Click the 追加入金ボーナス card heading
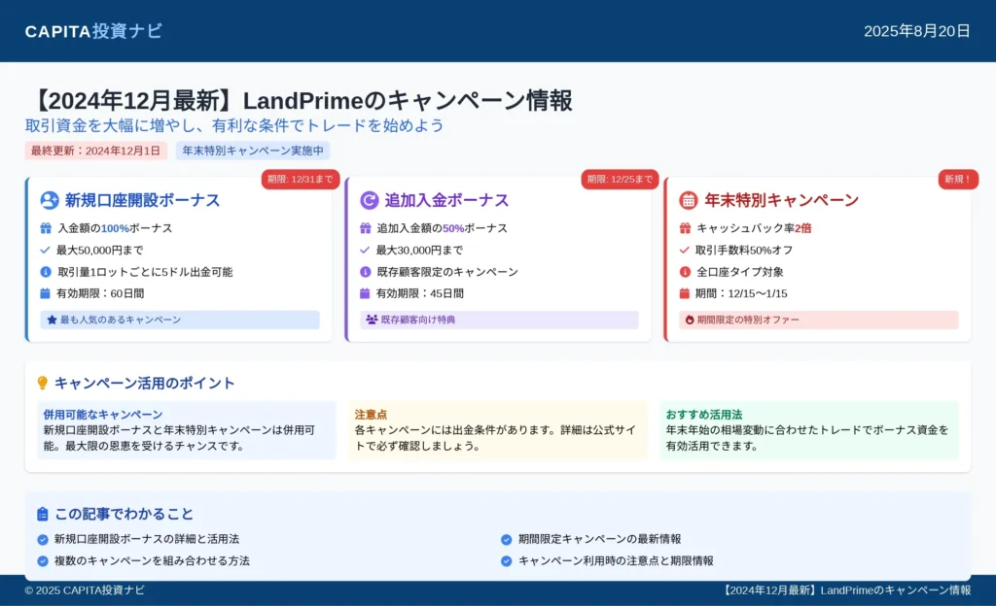The width and height of the screenshot is (996, 606). tap(446, 200)
